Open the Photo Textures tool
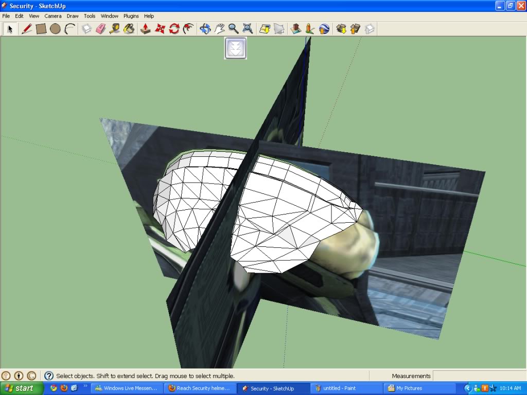 [x=310, y=29]
